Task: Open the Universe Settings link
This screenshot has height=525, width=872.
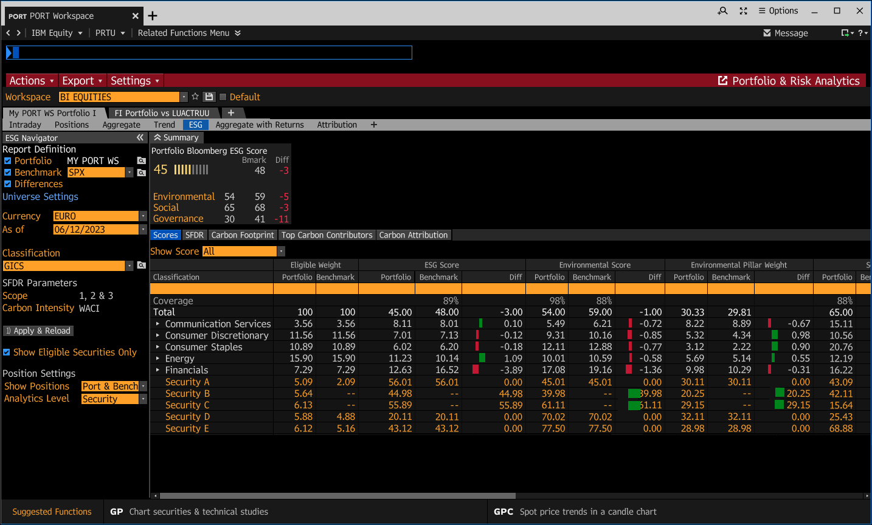Action: (40, 197)
